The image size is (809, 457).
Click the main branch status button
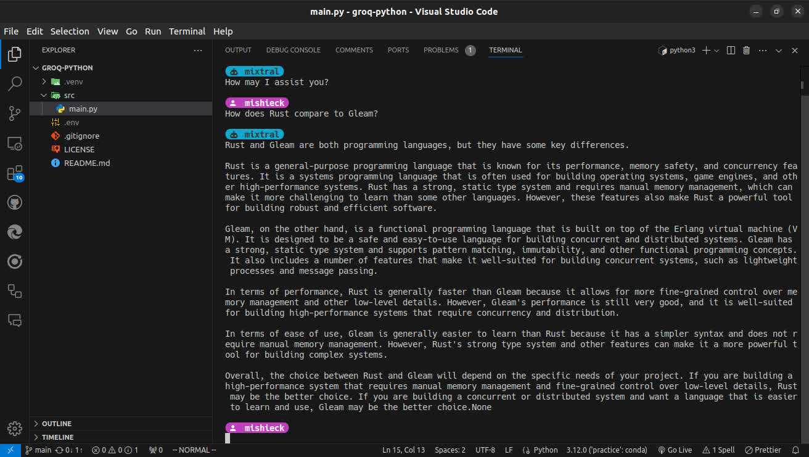pyautogui.click(x=38, y=450)
